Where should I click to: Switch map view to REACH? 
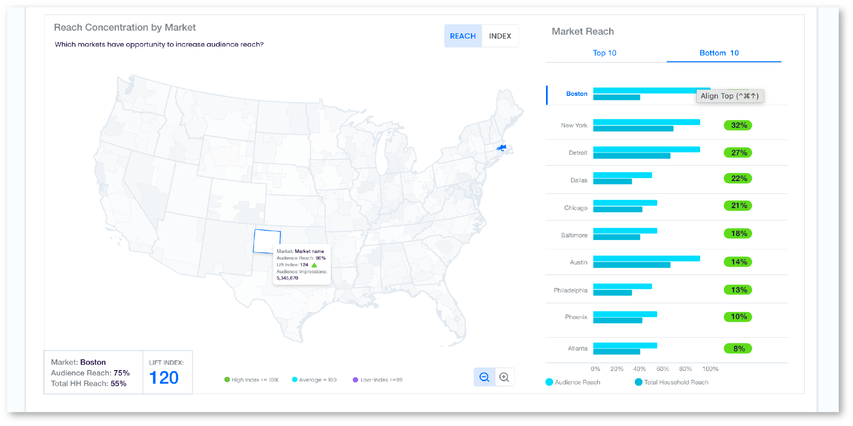pos(463,36)
